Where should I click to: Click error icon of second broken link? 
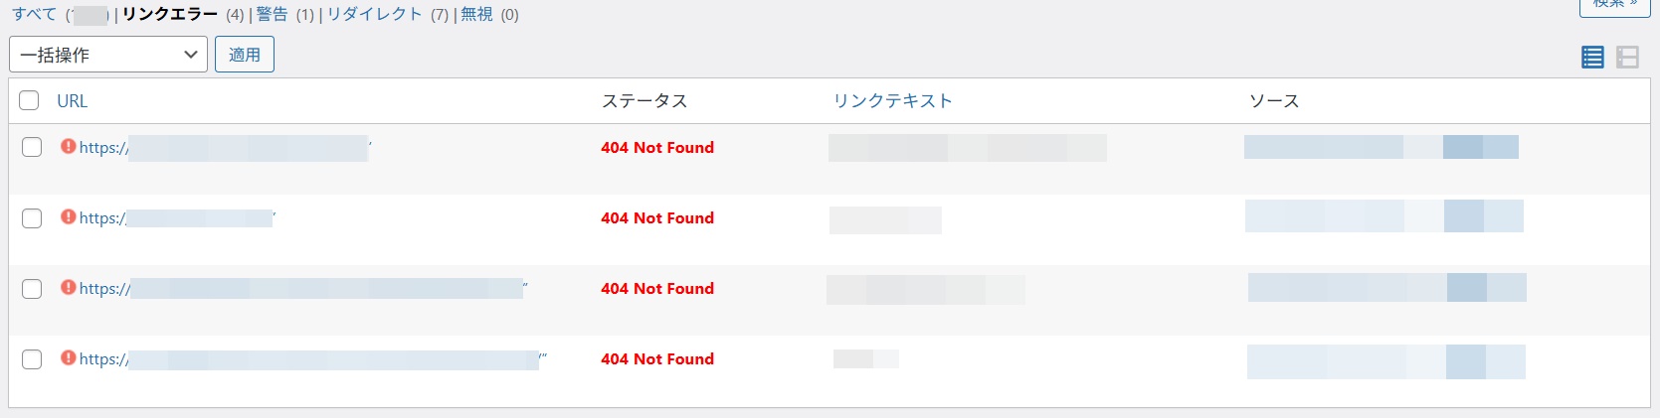coord(68,217)
